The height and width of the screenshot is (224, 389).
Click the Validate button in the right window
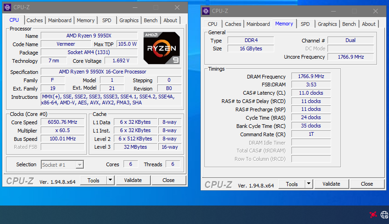coord(332,184)
